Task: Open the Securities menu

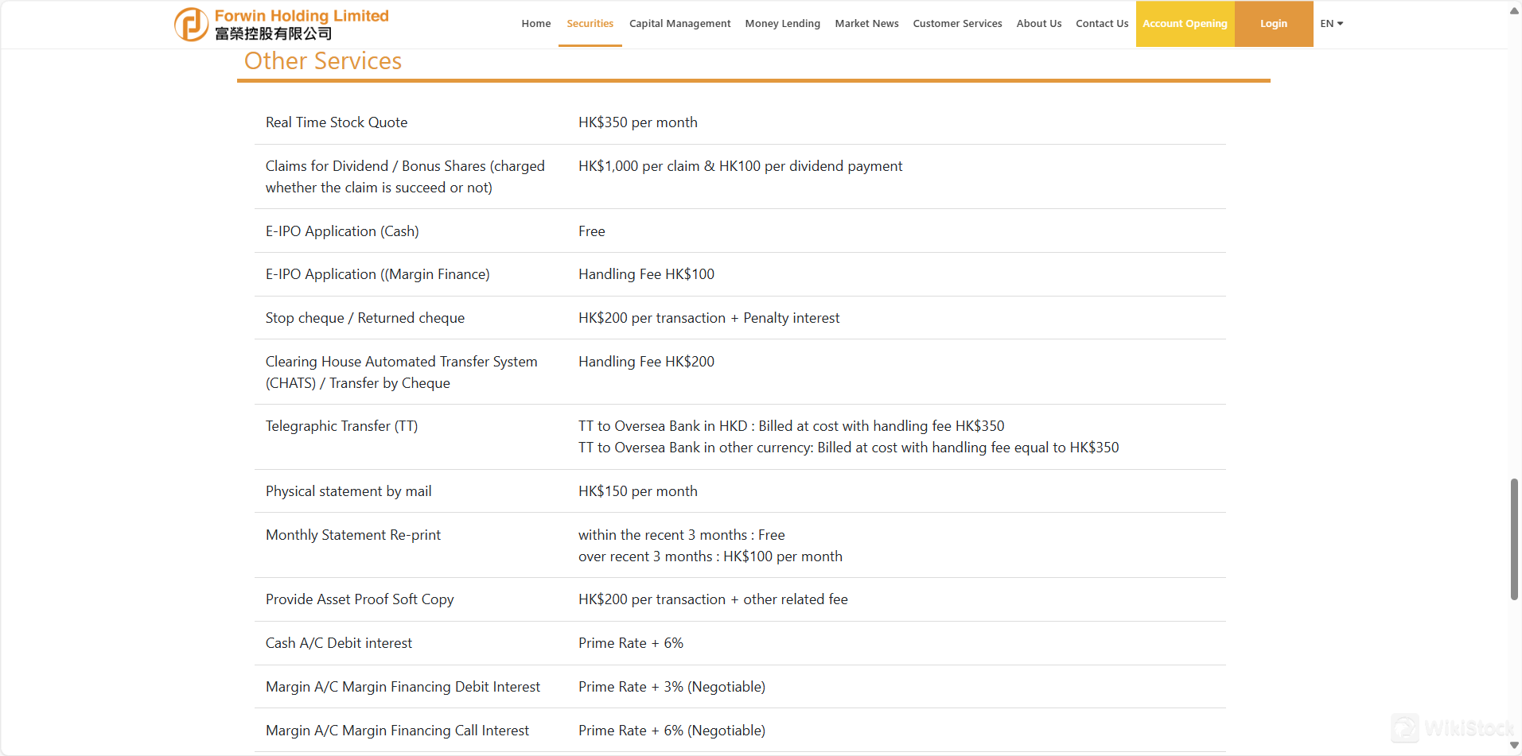Action: click(x=589, y=23)
